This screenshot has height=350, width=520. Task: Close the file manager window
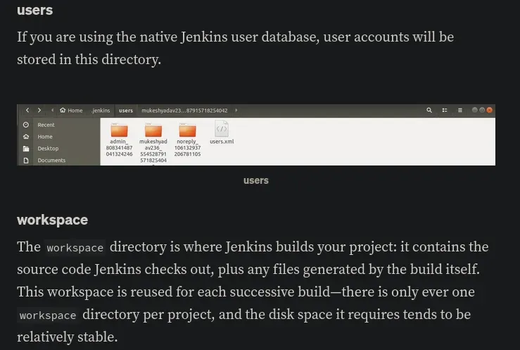[490, 110]
